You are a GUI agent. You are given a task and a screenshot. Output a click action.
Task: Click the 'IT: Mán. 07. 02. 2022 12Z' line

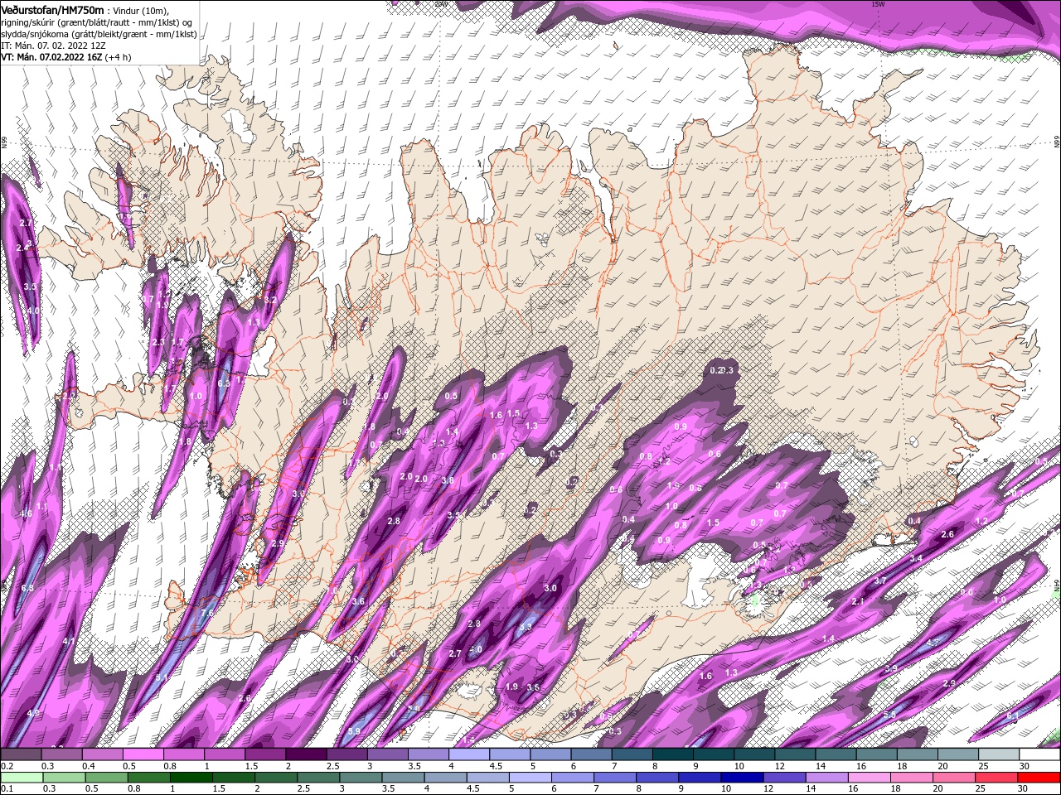pos(53,46)
